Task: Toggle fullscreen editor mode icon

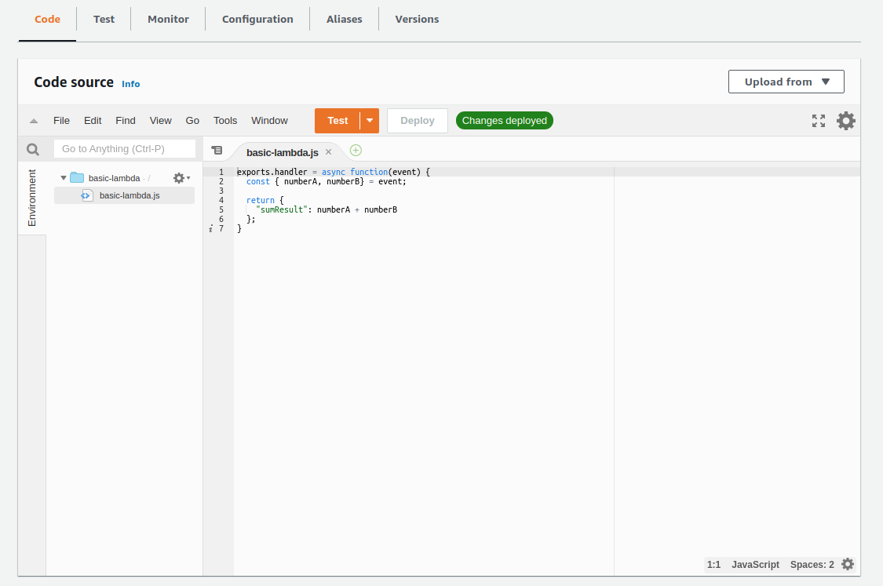Action: click(818, 121)
